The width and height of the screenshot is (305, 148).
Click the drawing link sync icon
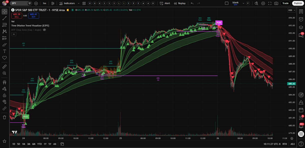pyautogui.click(x=4, y=108)
